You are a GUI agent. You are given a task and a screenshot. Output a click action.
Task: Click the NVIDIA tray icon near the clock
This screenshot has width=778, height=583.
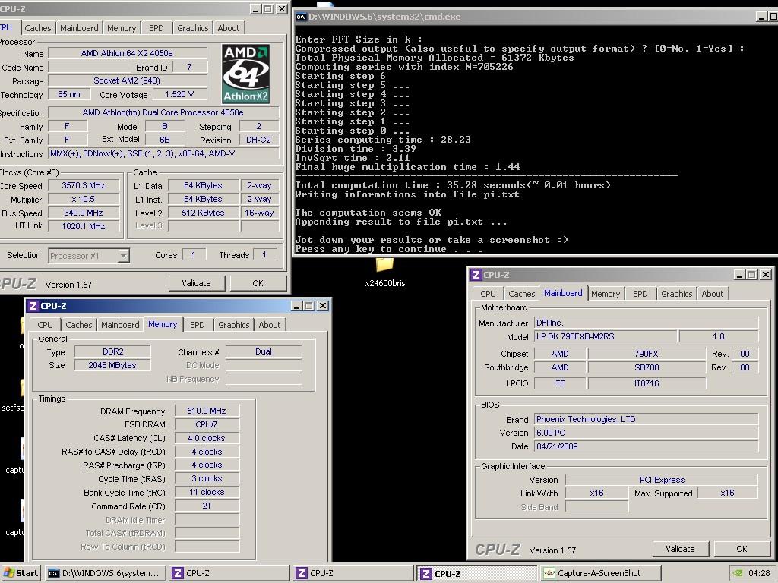(x=738, y=573)
